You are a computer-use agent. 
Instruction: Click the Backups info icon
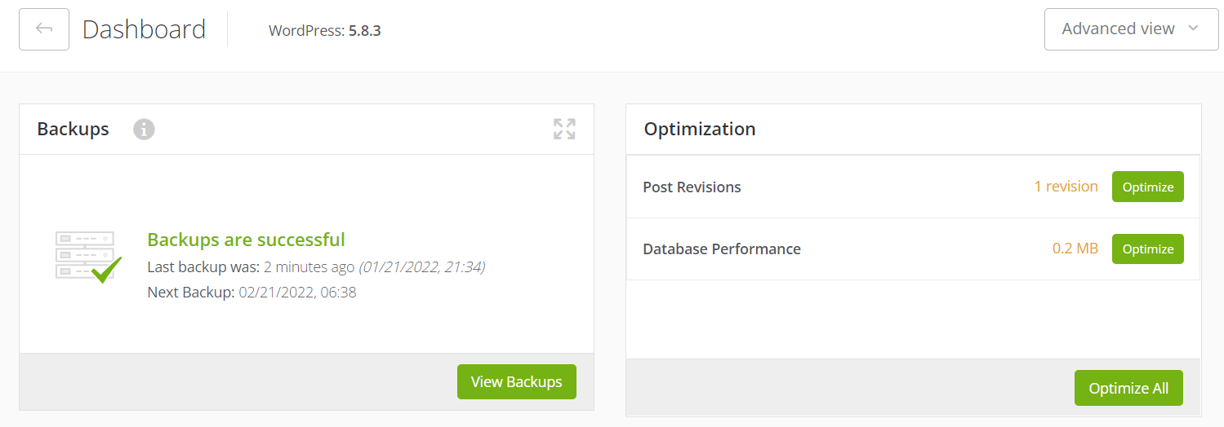144,129
